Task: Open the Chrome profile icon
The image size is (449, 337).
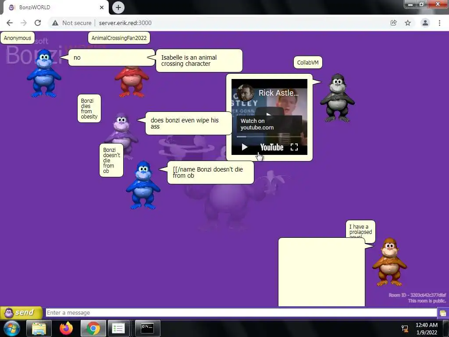Action: point(425,23)
